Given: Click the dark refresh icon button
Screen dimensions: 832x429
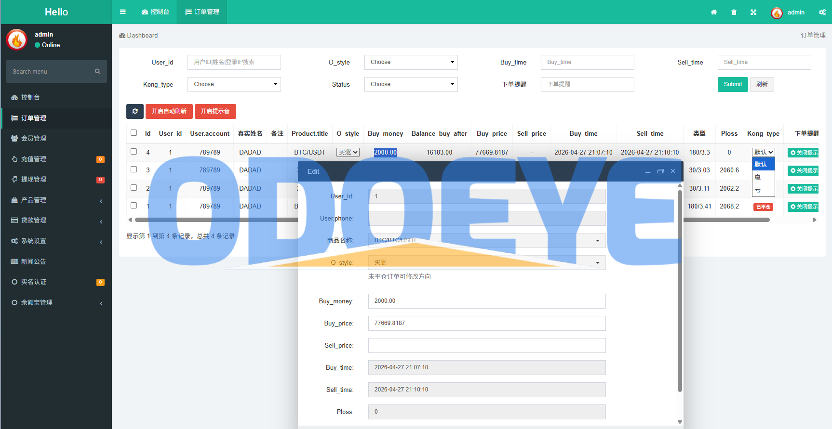Looking at the screenshot, I should click(x=135, y=111).
